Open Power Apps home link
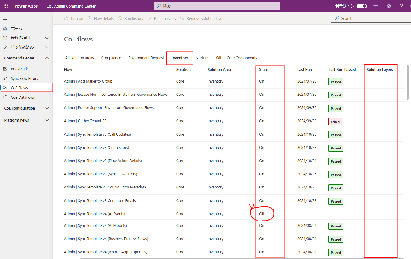This screenshot has height=259, width=411. (26, 6)
